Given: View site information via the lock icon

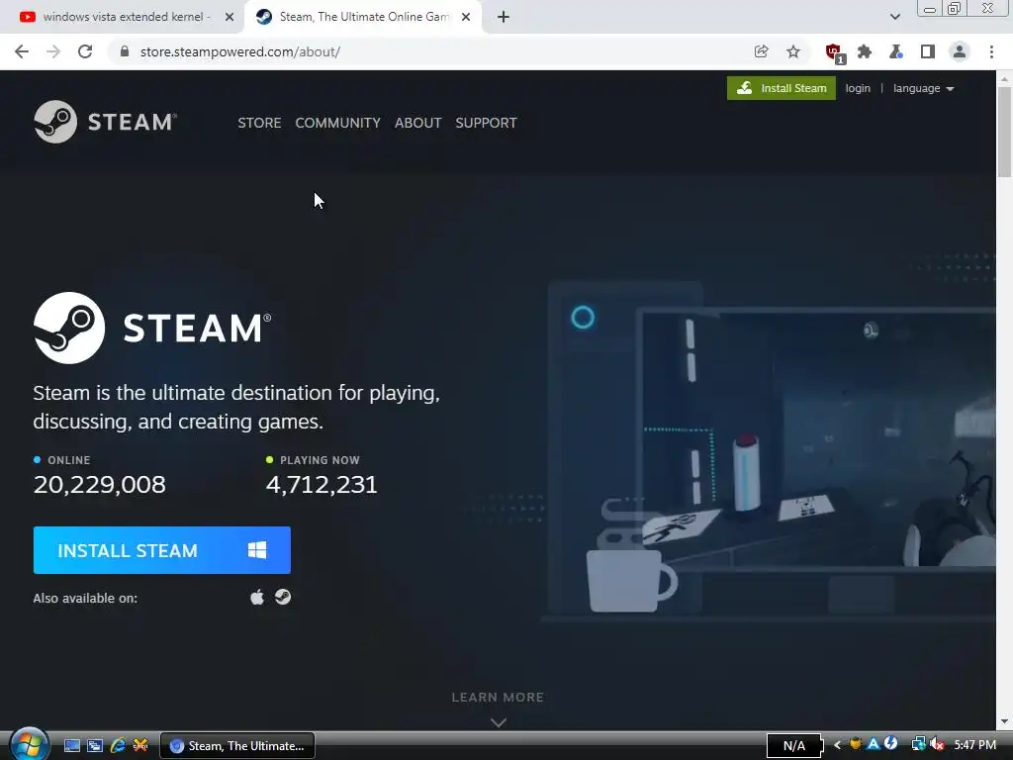Looking at the screenshot, I should 125,51.
